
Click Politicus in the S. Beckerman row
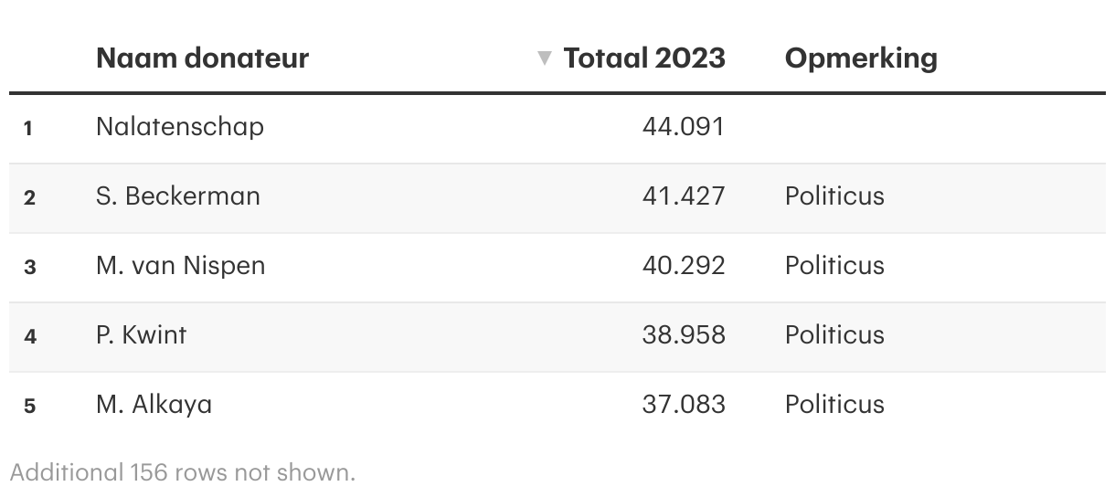[834, 196]
